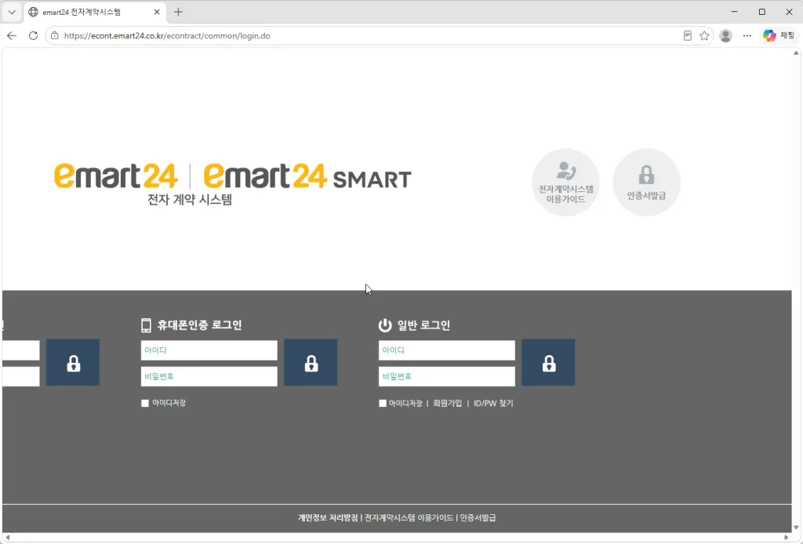803x544 pixels.
Task: Focus the 비밀번호 field under 휴대폰인증 로그인
Action: pos(209,377)
